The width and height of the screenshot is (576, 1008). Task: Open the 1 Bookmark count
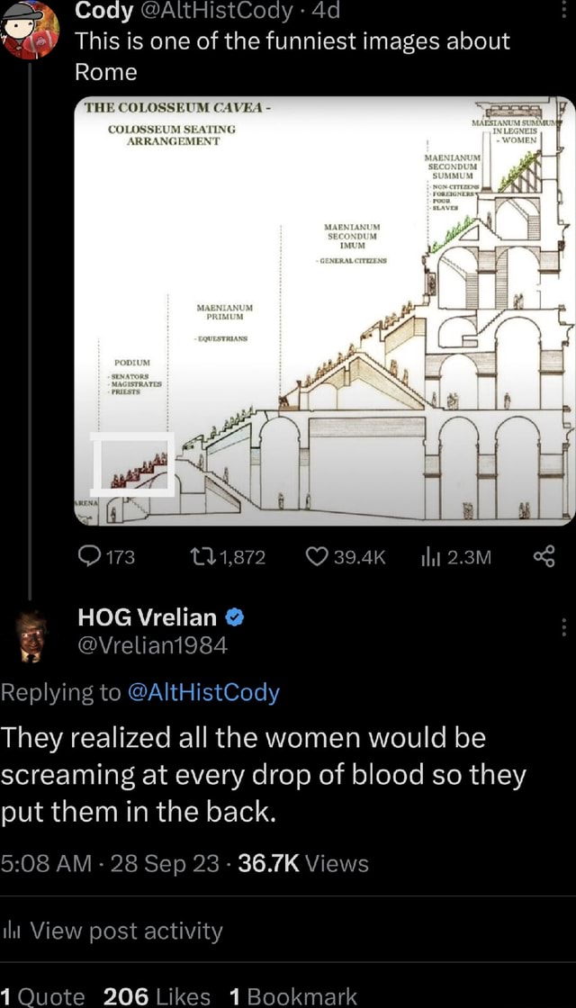click(293, 995)
